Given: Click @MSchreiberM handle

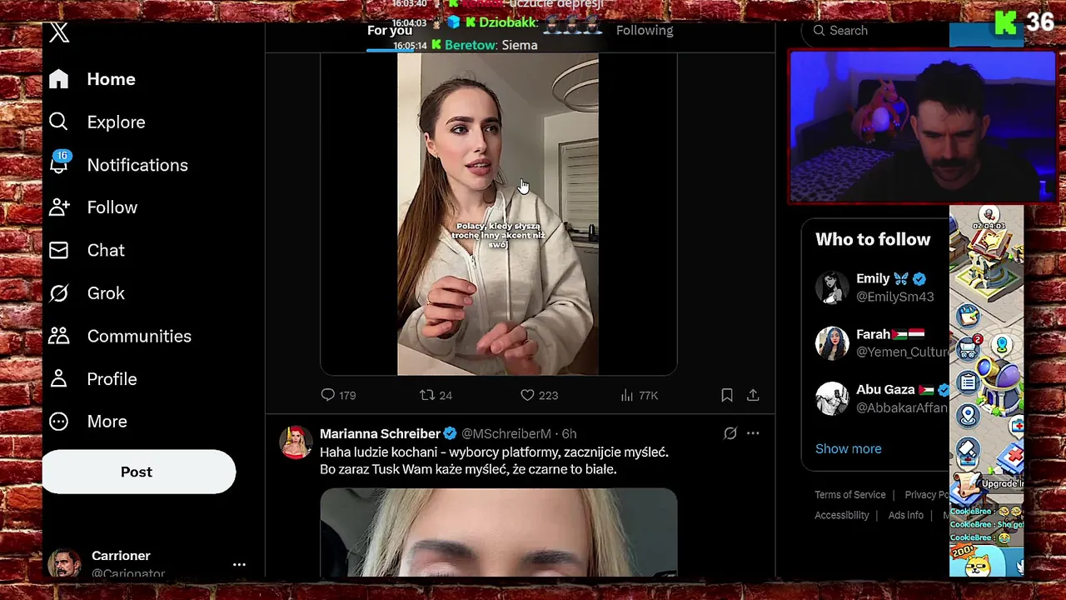Looking at the screenshot, I should point(506,433).
